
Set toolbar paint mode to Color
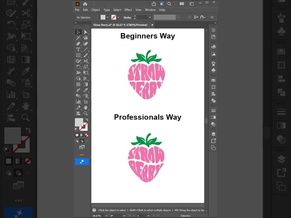77,135
